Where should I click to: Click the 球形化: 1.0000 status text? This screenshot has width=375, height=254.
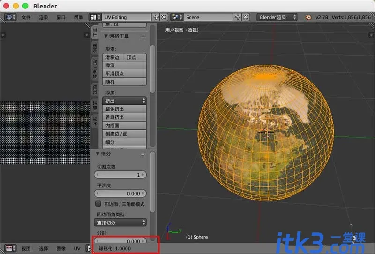tap(115, 248)
